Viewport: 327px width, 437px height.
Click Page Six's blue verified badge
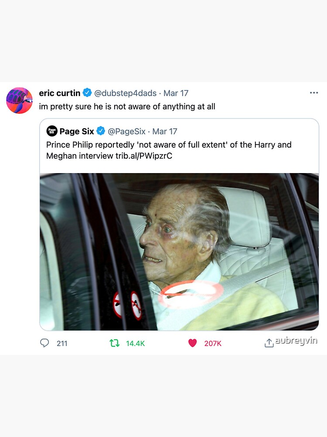[101, 131]
